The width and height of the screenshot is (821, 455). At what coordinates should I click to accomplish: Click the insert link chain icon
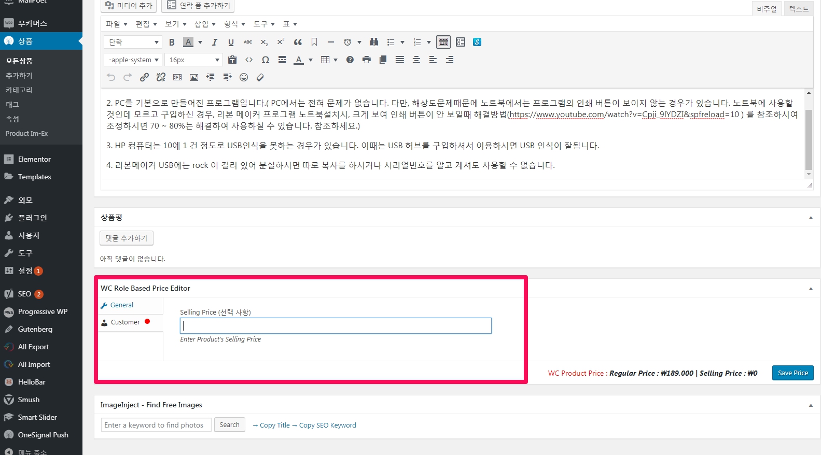[x=144, y=78]
